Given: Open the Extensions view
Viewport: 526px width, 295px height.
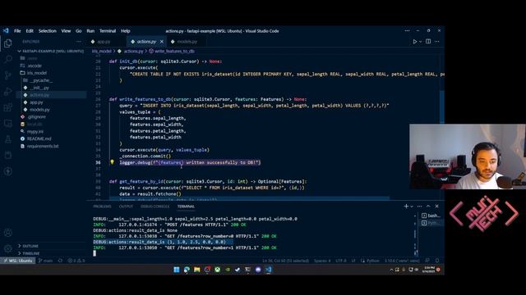Looking at the screenshot, I should pyautogui.click(x=7, y=107).
